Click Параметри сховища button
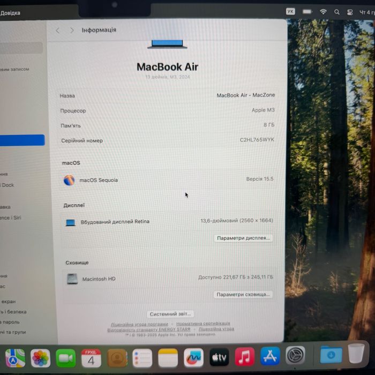Image resolution: width=375 pixels, height=375 pixels. (x=243, y=294)
